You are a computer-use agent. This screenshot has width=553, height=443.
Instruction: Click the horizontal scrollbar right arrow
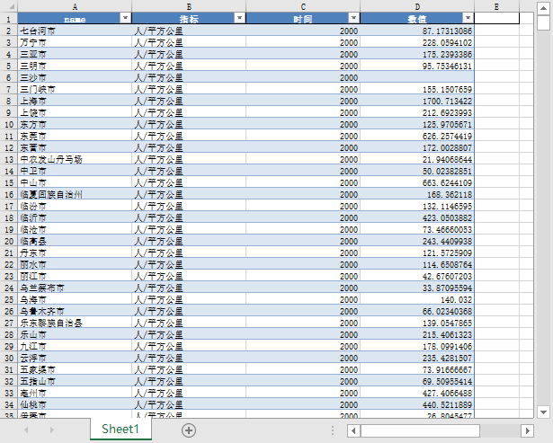click(527, 430)
